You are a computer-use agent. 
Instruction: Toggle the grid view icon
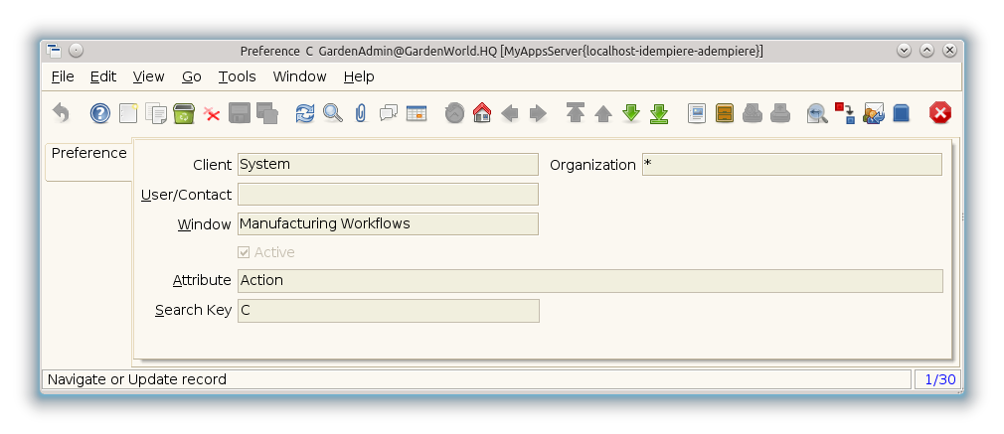pyautogui.click(x=417, y=113)
